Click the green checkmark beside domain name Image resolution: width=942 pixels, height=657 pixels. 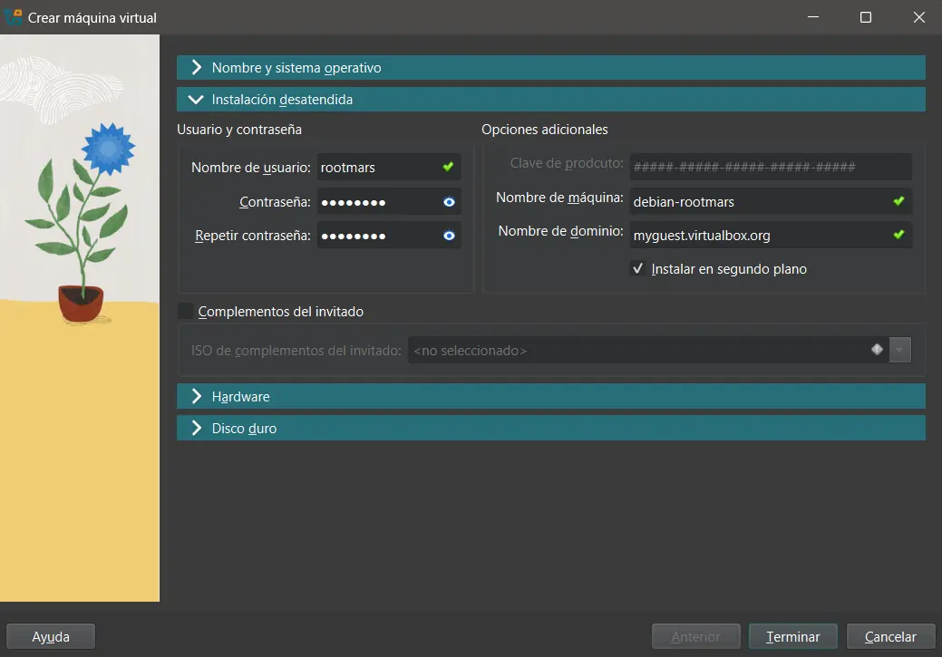[898, 235]
